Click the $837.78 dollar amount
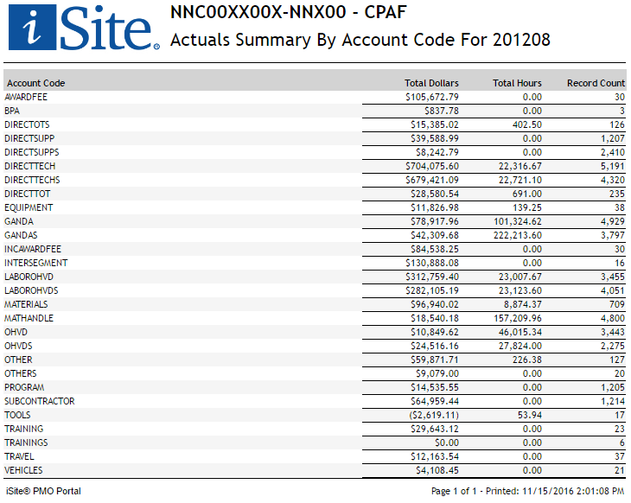The width and height of the screenshot is (631, 503). [442, 111]
